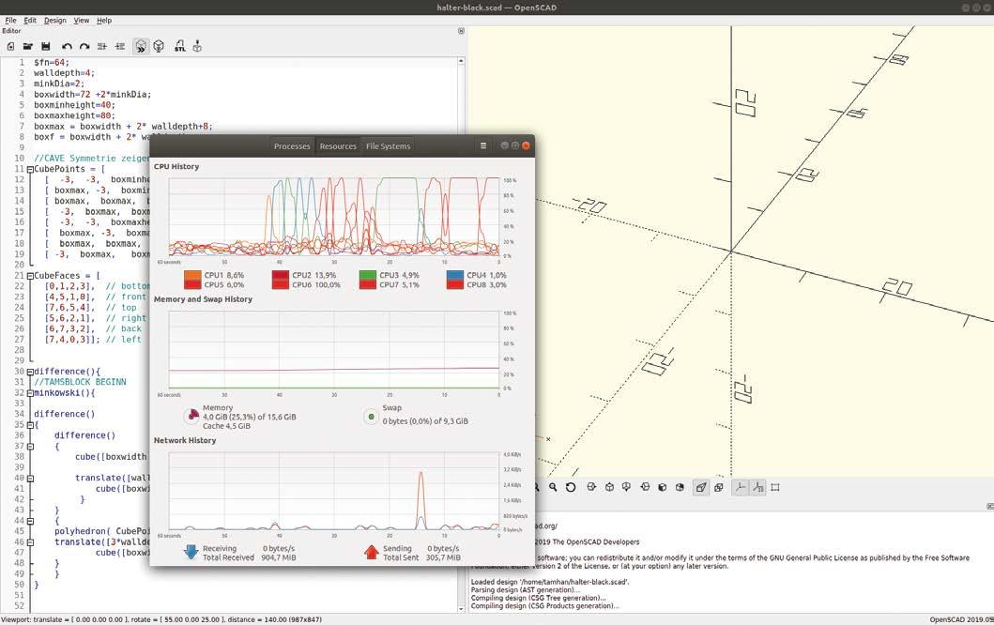This screenshot has height=625, width=994.
Task: Place cursor on '$fn=64;' line
Action: pyautogui.click(x=52, y=62)
